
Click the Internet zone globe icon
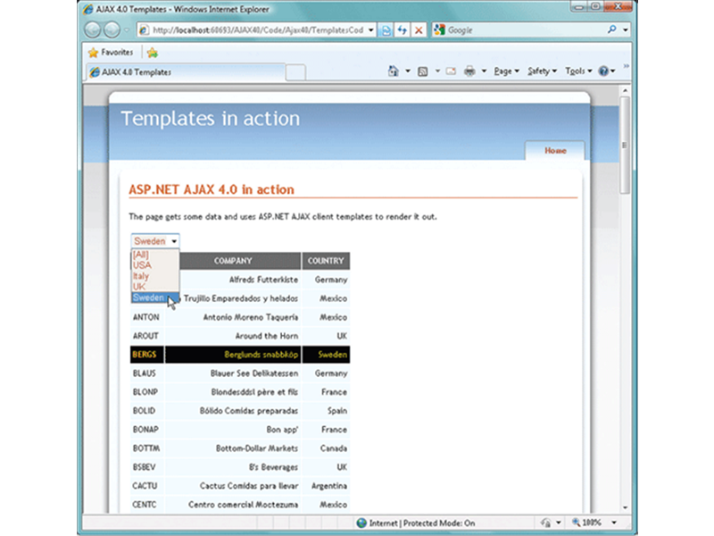pos(361,523)
